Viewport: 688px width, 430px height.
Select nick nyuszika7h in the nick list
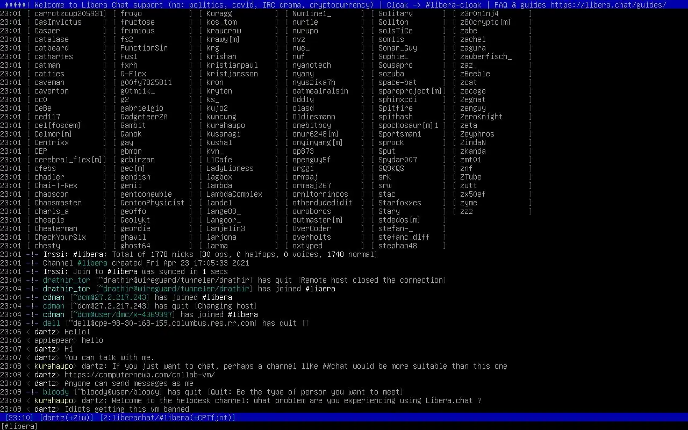314,82
